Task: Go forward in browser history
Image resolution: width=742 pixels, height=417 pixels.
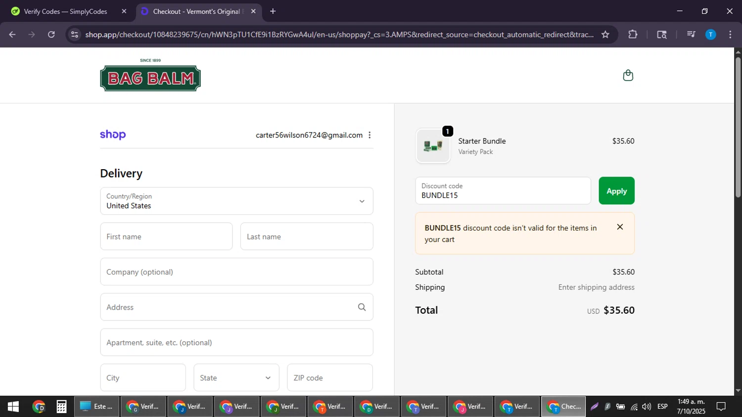Action: point(32,35)
